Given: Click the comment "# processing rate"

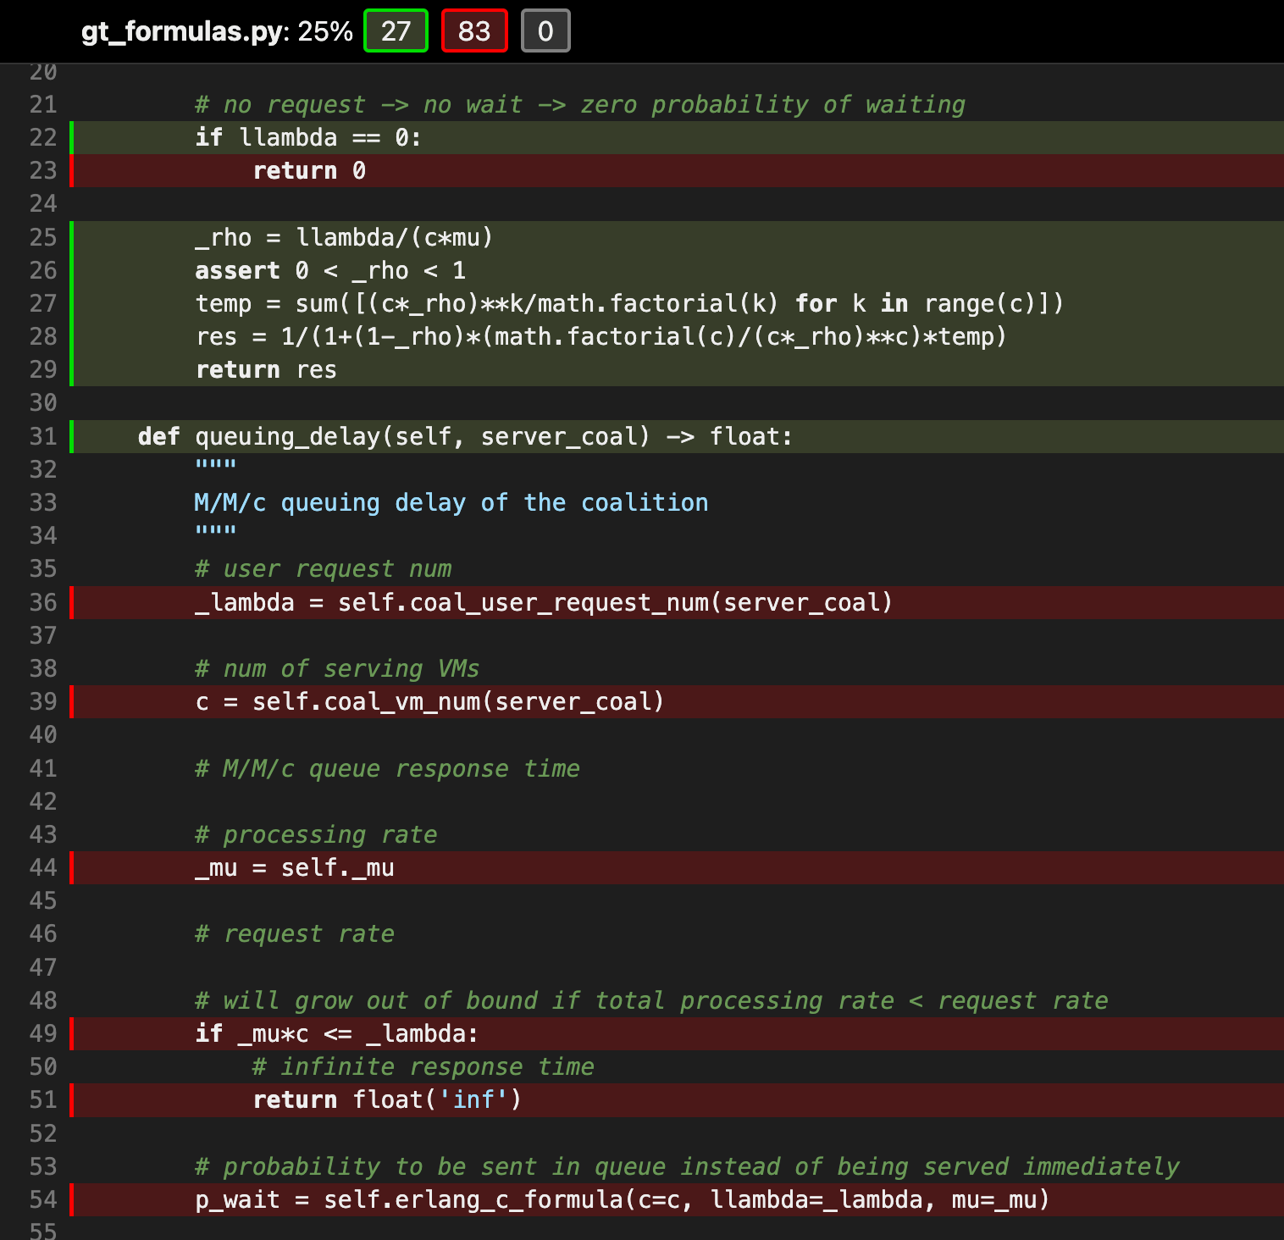Looking at the screenshot, I should click(x=316, y=835).
